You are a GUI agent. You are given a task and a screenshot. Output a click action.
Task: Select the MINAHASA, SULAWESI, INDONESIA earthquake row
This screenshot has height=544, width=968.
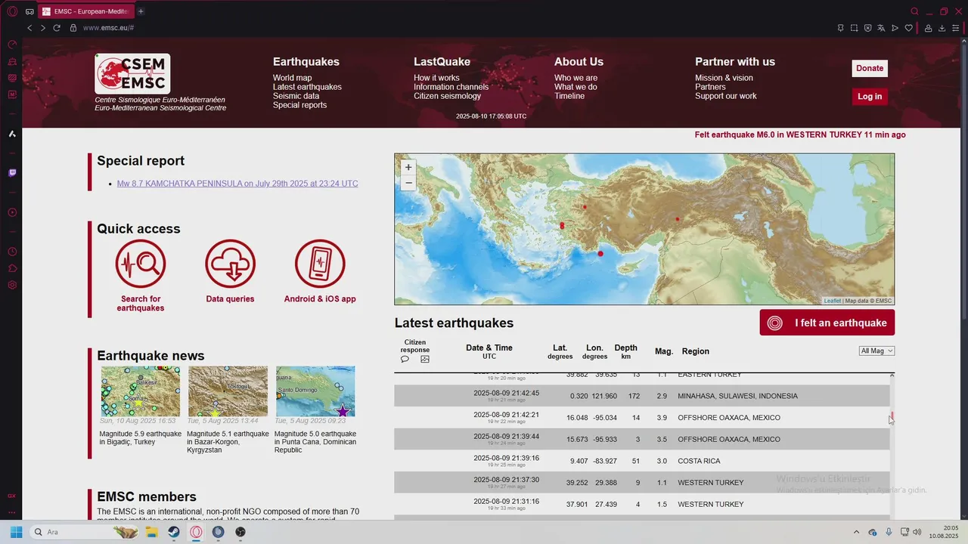click(x=641, y=396)
